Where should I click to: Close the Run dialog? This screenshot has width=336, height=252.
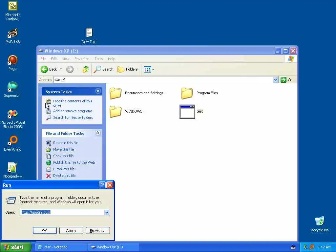pyautogui.click(x=110, y=185)
